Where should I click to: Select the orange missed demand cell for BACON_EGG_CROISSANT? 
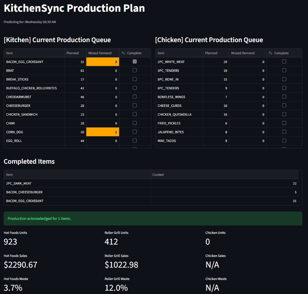103,62
